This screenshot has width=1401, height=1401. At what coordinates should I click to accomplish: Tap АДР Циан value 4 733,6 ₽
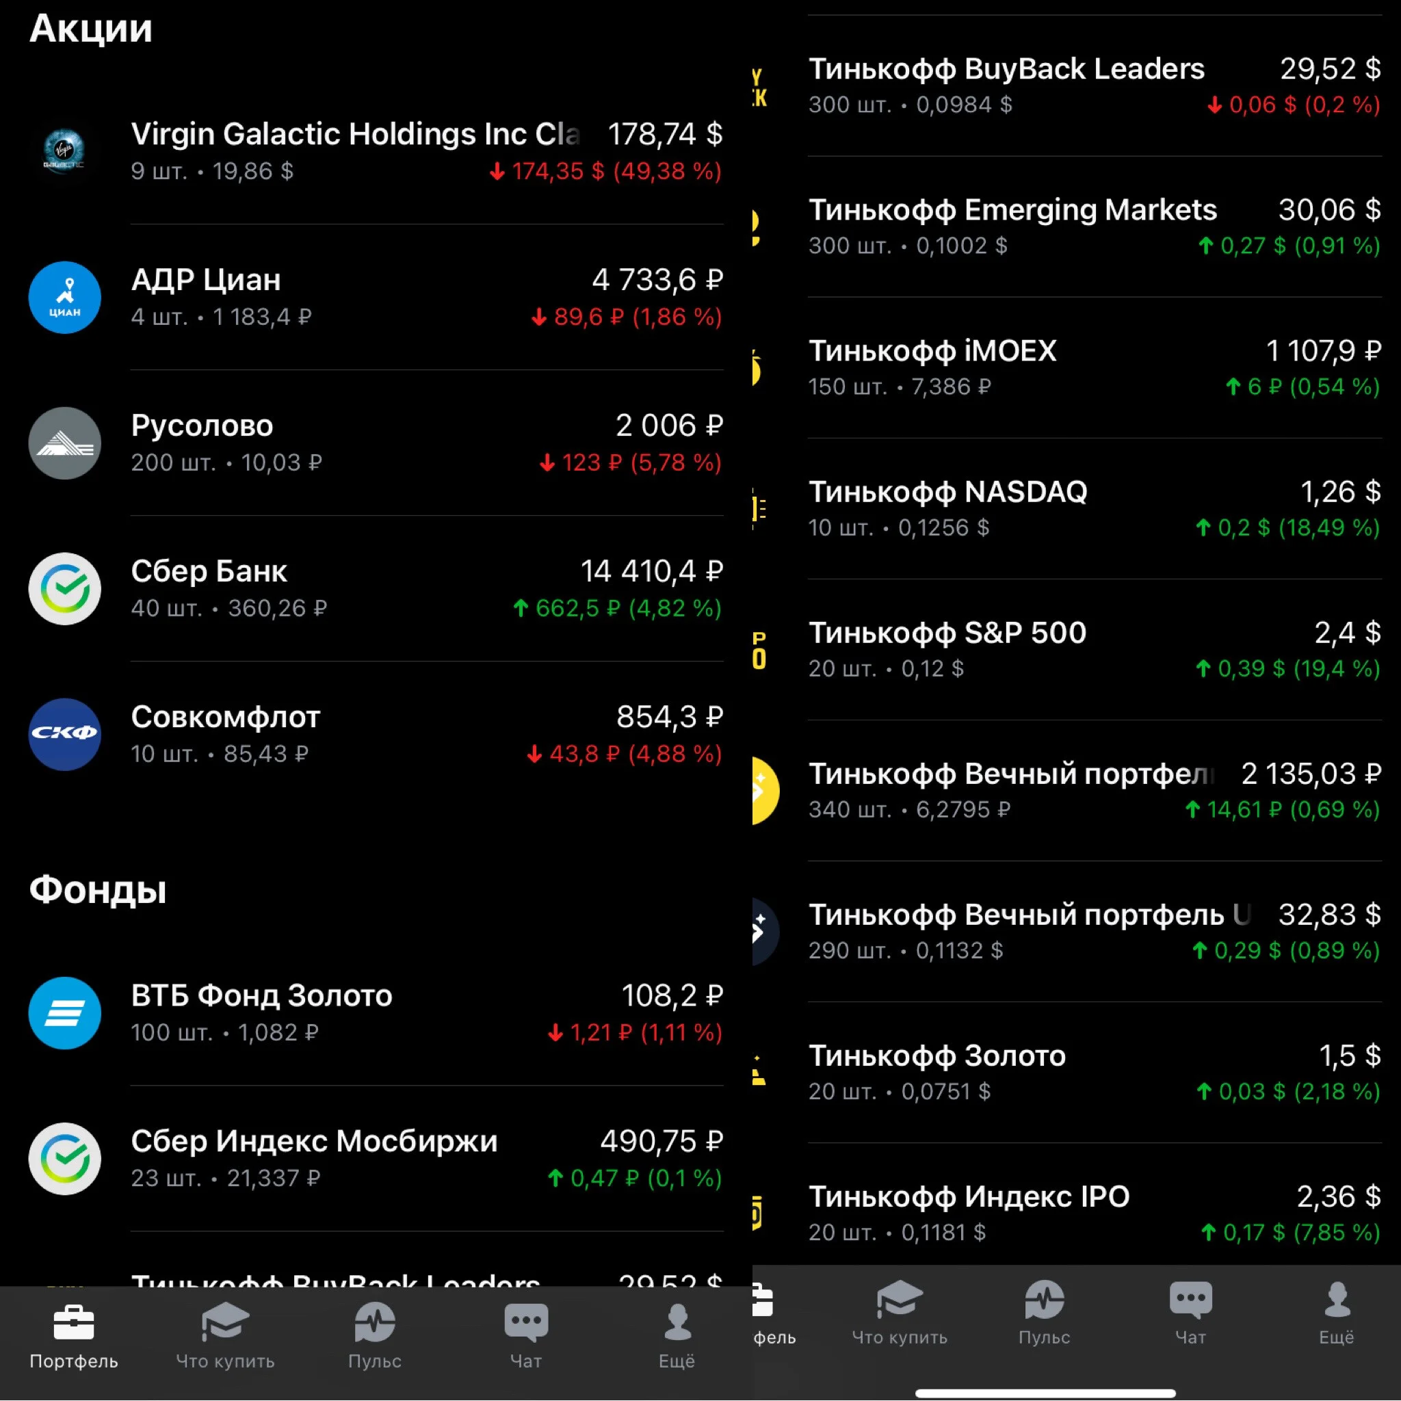657,280
